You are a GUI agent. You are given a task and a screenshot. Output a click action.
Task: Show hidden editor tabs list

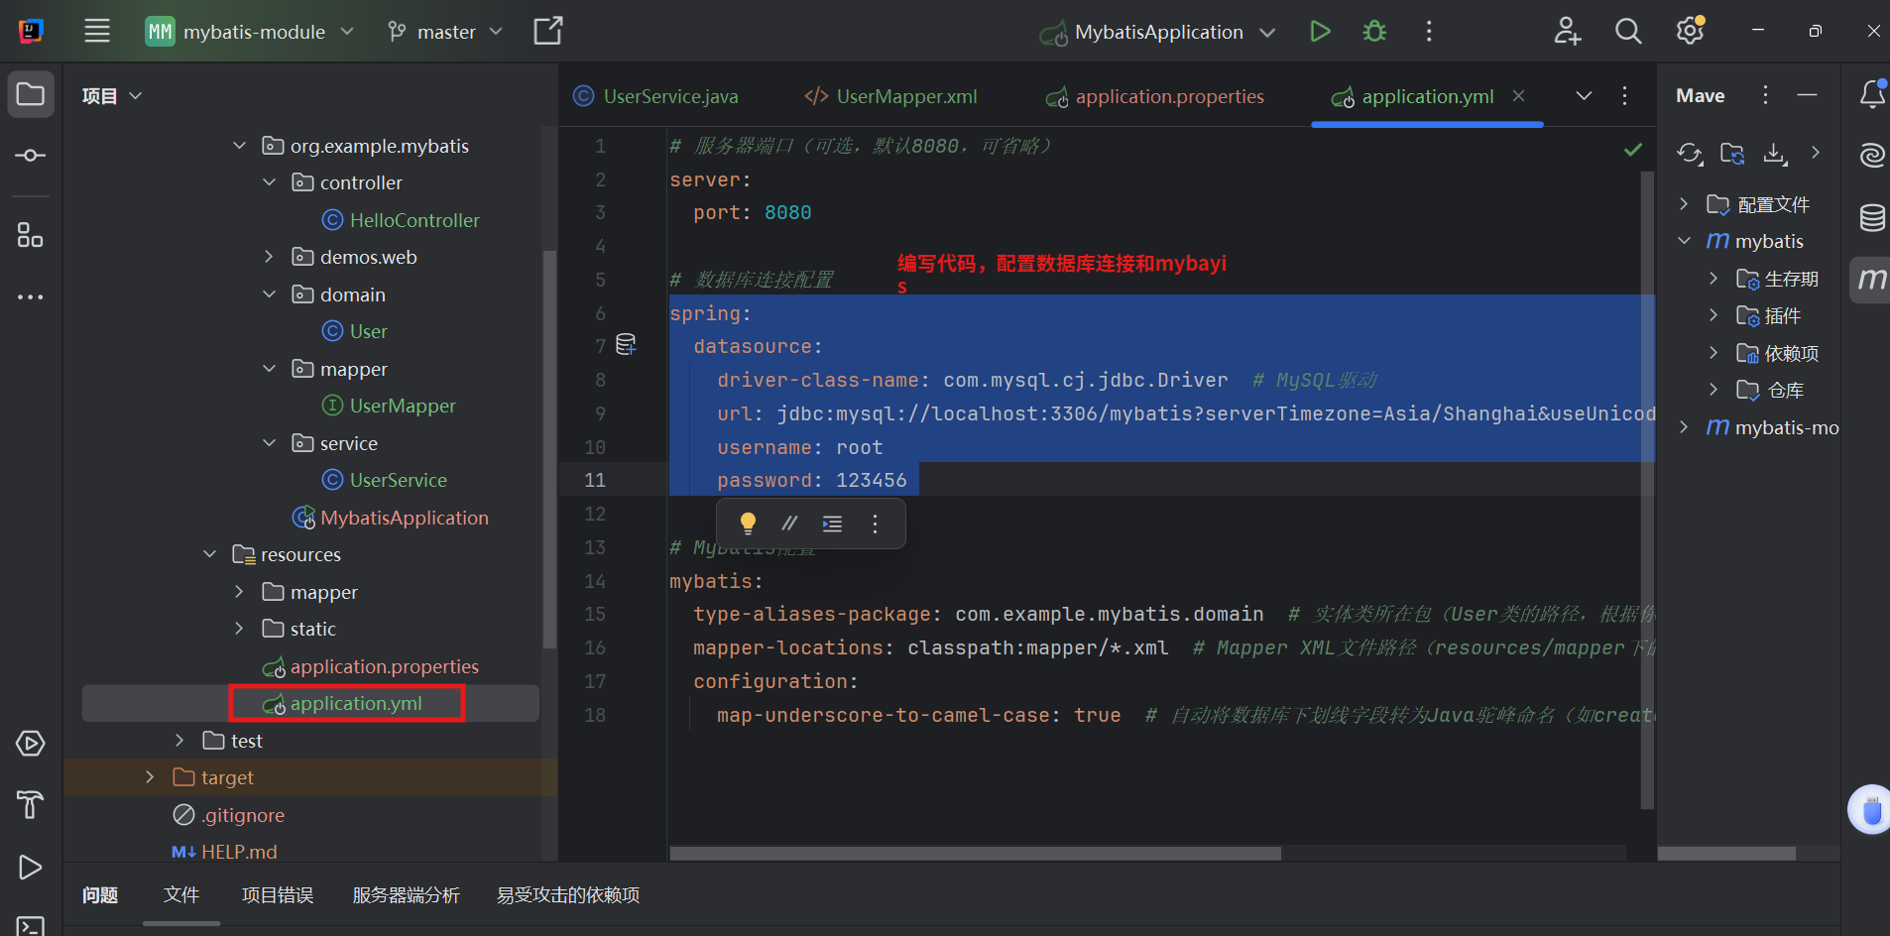click(1584, 95)
